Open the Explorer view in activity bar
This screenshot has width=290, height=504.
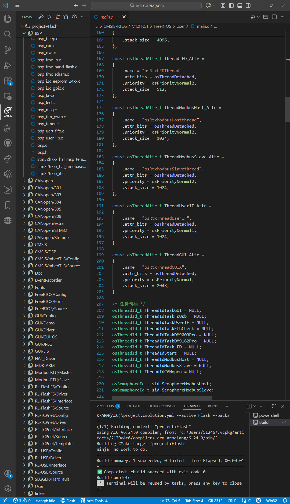[8, 19]
